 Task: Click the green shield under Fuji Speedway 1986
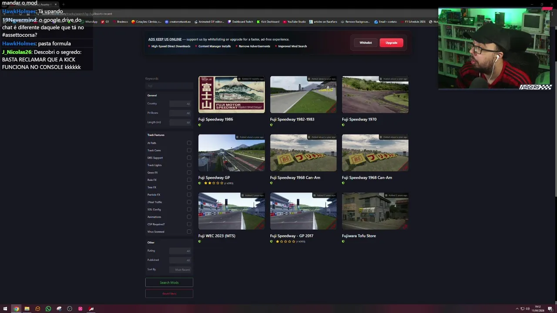coord(200,125)
